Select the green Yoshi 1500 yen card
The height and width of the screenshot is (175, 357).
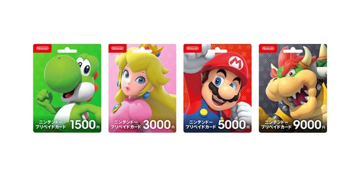67,88
